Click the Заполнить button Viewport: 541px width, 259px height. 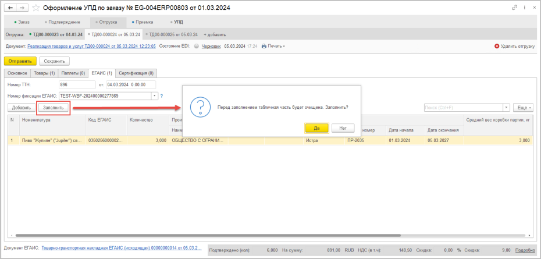(53, 108)
